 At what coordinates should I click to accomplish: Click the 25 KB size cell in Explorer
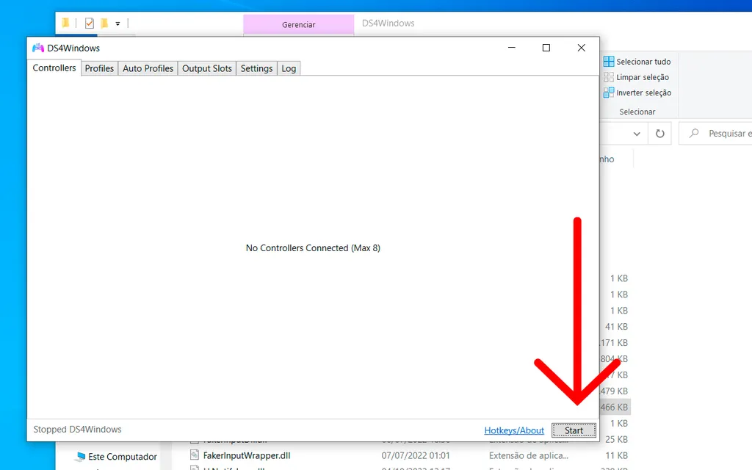(x=616, y=439)
